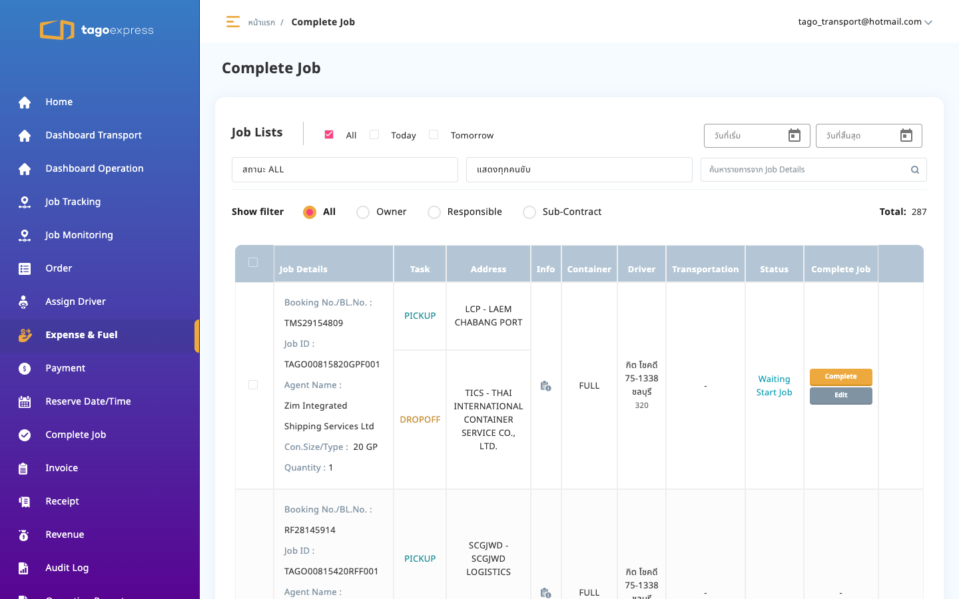The image size is (959, 599).
Task: Click the Invoice clipboard icon
Action: click(x=23, y=468)
